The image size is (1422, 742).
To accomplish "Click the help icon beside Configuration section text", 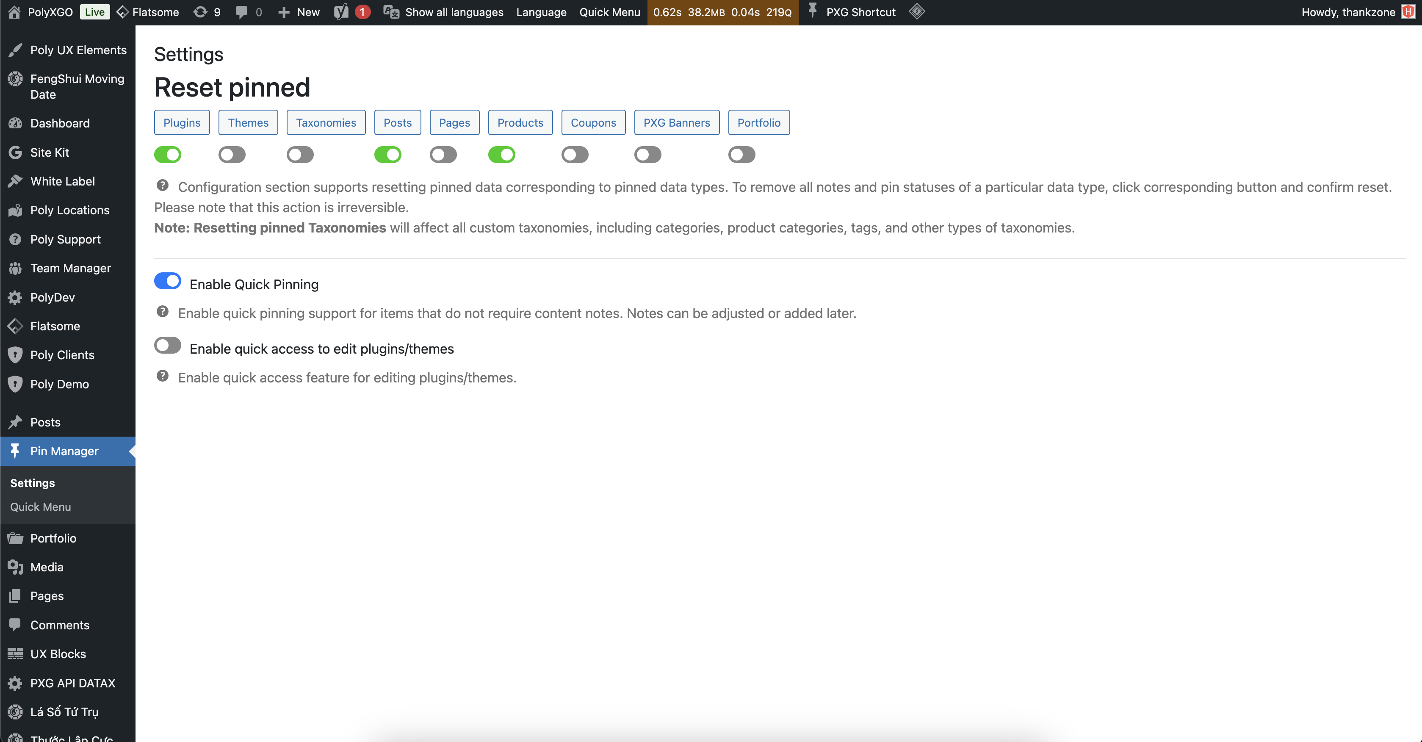I will click(162, 185).
